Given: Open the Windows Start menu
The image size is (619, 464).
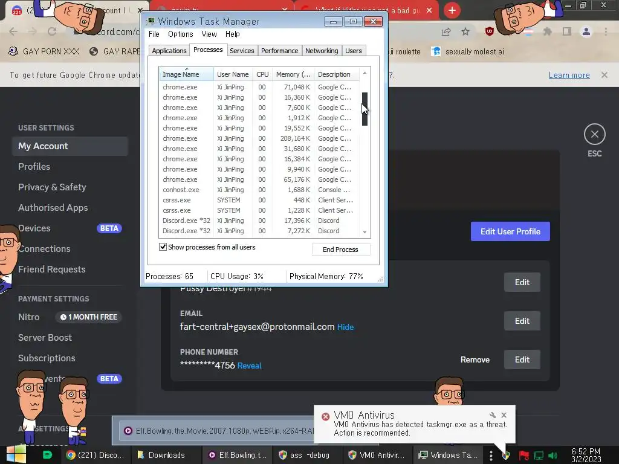Looking at the screenshot, I should tap(16, 454).
